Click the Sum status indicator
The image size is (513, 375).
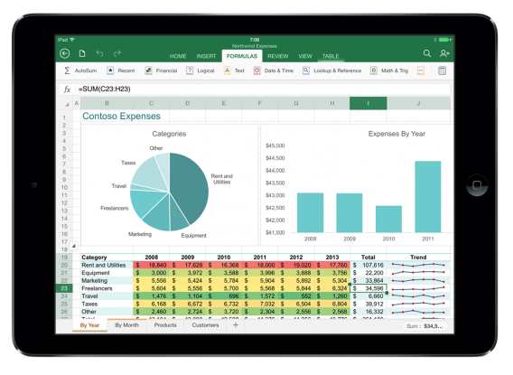[424, 326]
